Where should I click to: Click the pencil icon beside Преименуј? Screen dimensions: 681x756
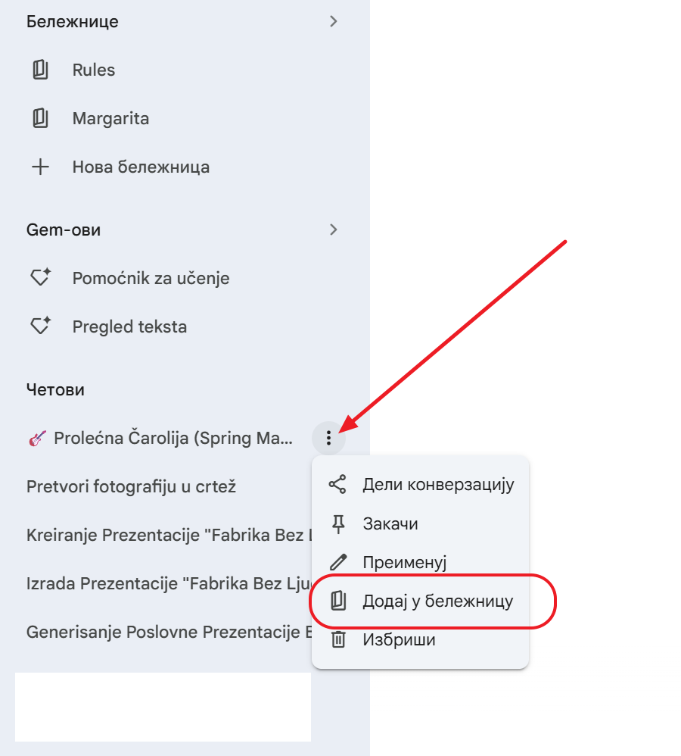[337, 563]
